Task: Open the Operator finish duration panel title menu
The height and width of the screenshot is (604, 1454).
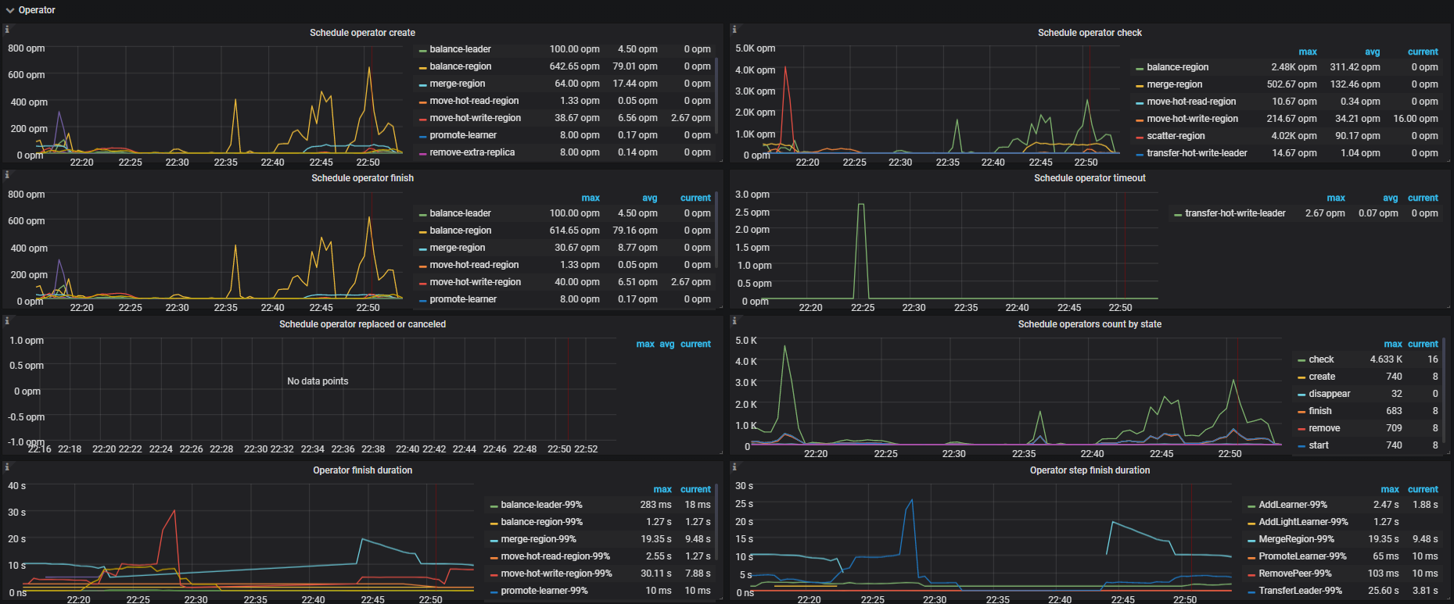Action: coord(362,470)
